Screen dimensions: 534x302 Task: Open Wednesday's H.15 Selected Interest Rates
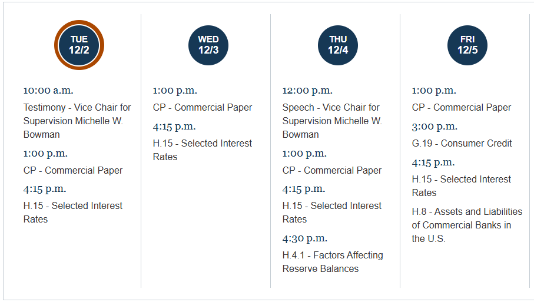pyautogui.click(x=203, y=150)
